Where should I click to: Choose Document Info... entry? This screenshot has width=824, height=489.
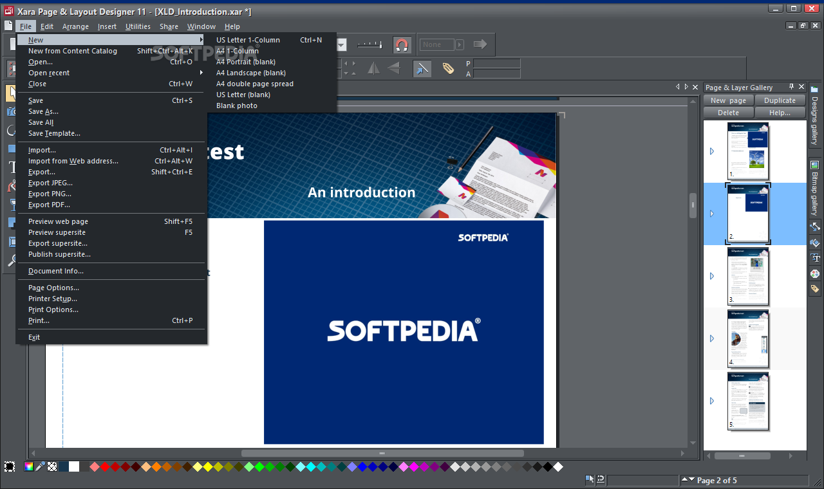(x=111, y=271)
